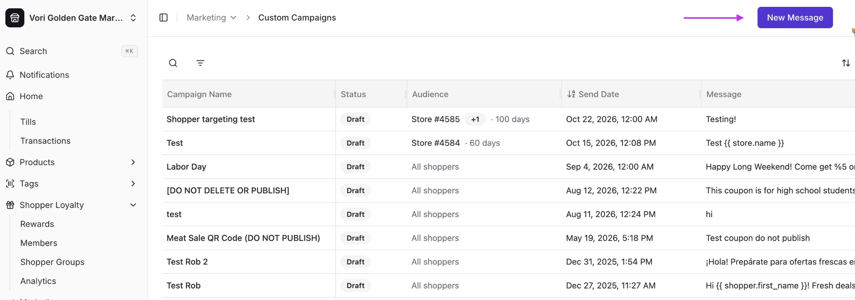Open the 'Labor Day' campaign row
855x300 pixels.
[509, 167]
